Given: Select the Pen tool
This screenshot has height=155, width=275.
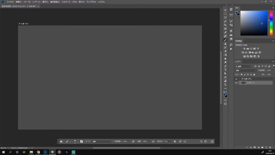Looking at the screenshot, I should click(x=225, y=66).
